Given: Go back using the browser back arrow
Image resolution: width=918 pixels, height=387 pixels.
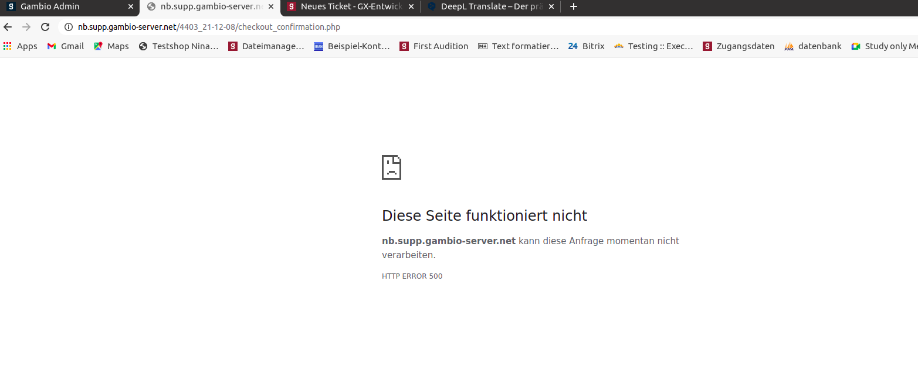Looking at the screenshot, I should tap(8, 27).
